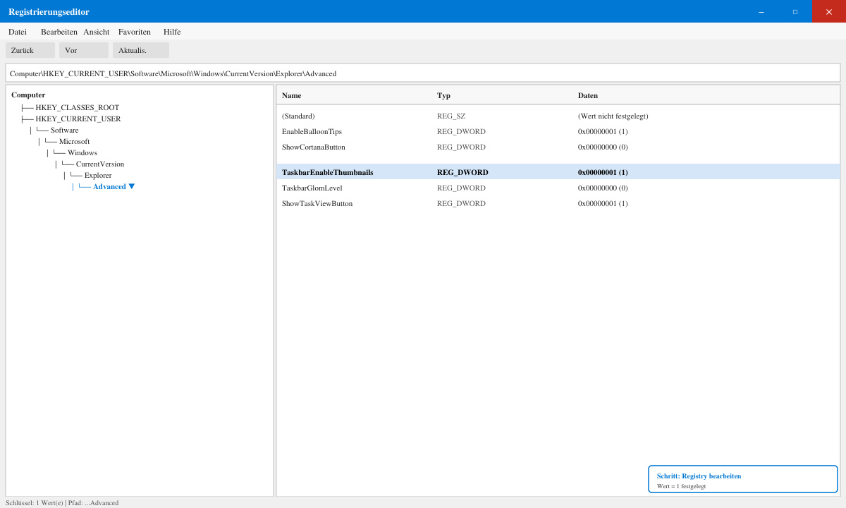Select the Computer root node
Screen dimensions: 846x508
[28, 95]
